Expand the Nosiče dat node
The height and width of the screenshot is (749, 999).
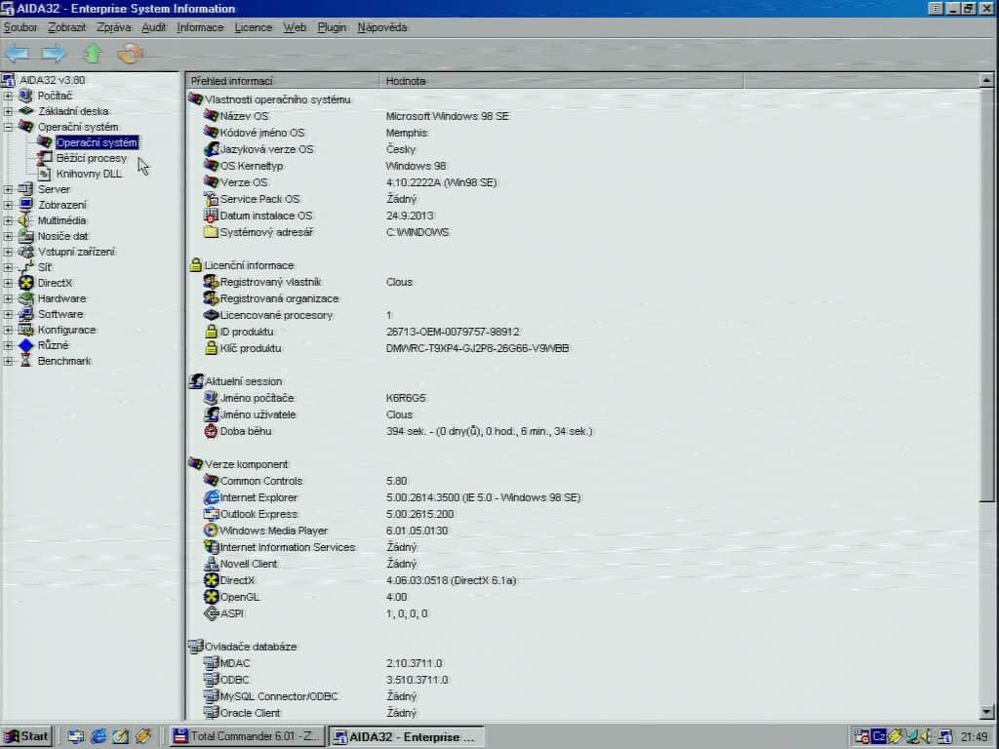[8, 236]
